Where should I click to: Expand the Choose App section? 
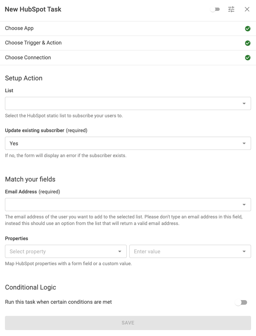pyautogui.click(x=19, y=28)
